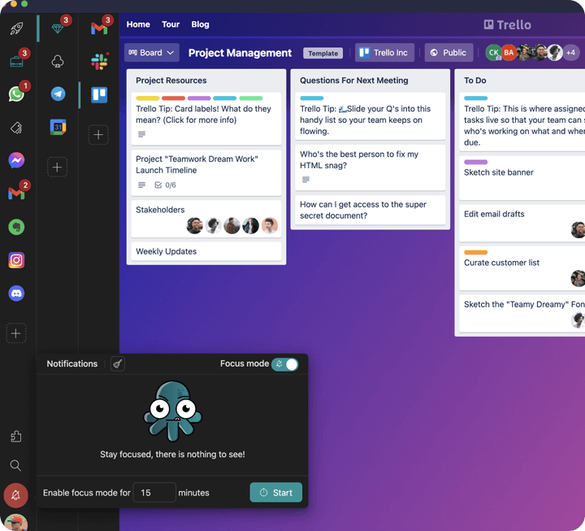Click the red label on first card
This screenshot has width=585, height=531.
[x=174, y=98]
